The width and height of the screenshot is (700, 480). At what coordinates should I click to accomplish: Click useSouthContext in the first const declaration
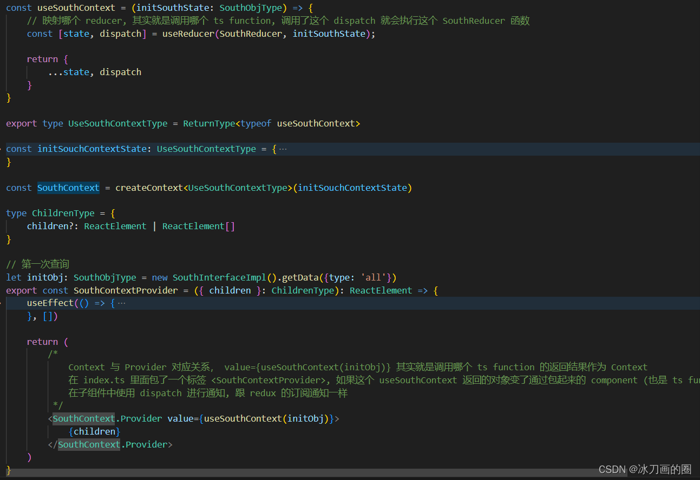(76, 8)
